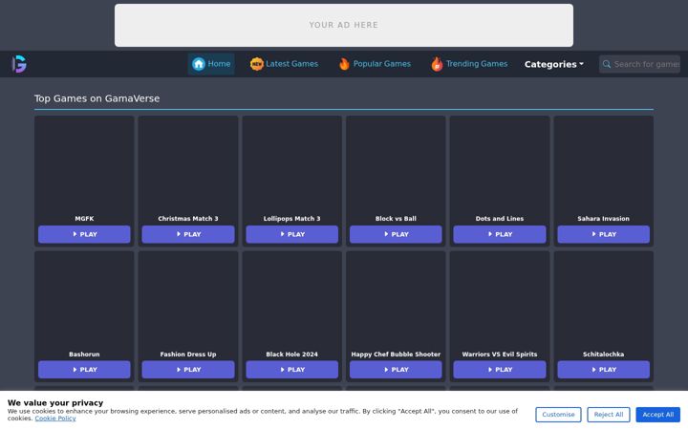
Task: Click the Lollipops Match 3 title
Action: tap(291, 219)
